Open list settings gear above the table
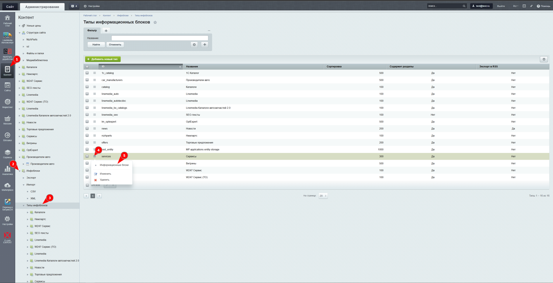 tap(544, 59)
